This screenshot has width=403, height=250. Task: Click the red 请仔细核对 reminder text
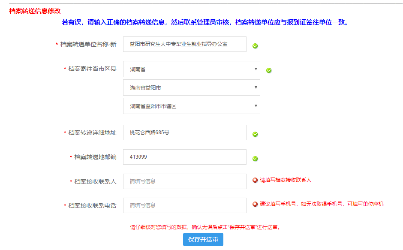pyautogui.click(x=205, y=227)
